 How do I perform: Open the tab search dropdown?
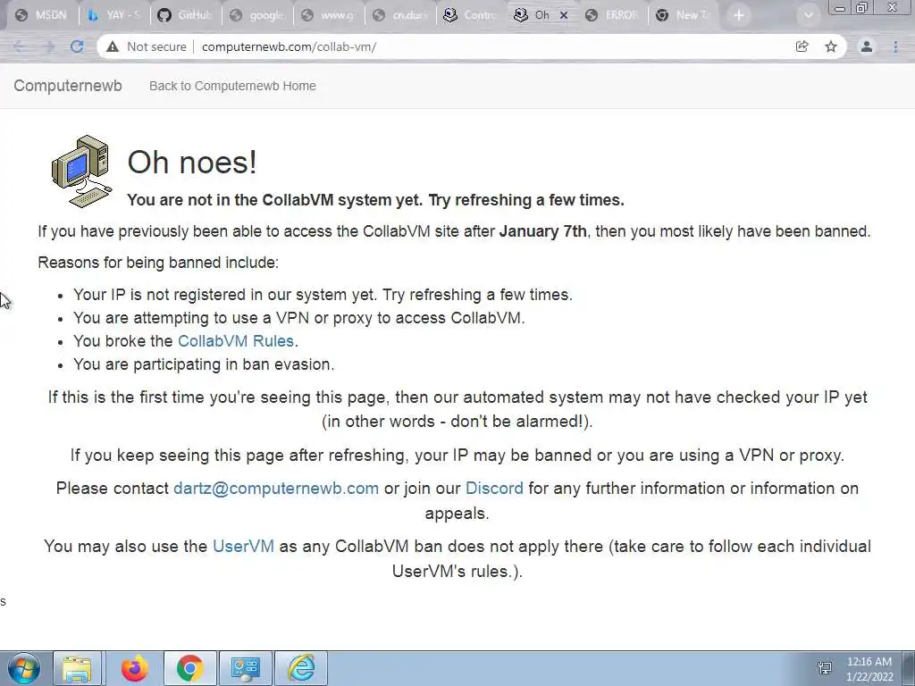pyautogui.click(x=808, y=16)
